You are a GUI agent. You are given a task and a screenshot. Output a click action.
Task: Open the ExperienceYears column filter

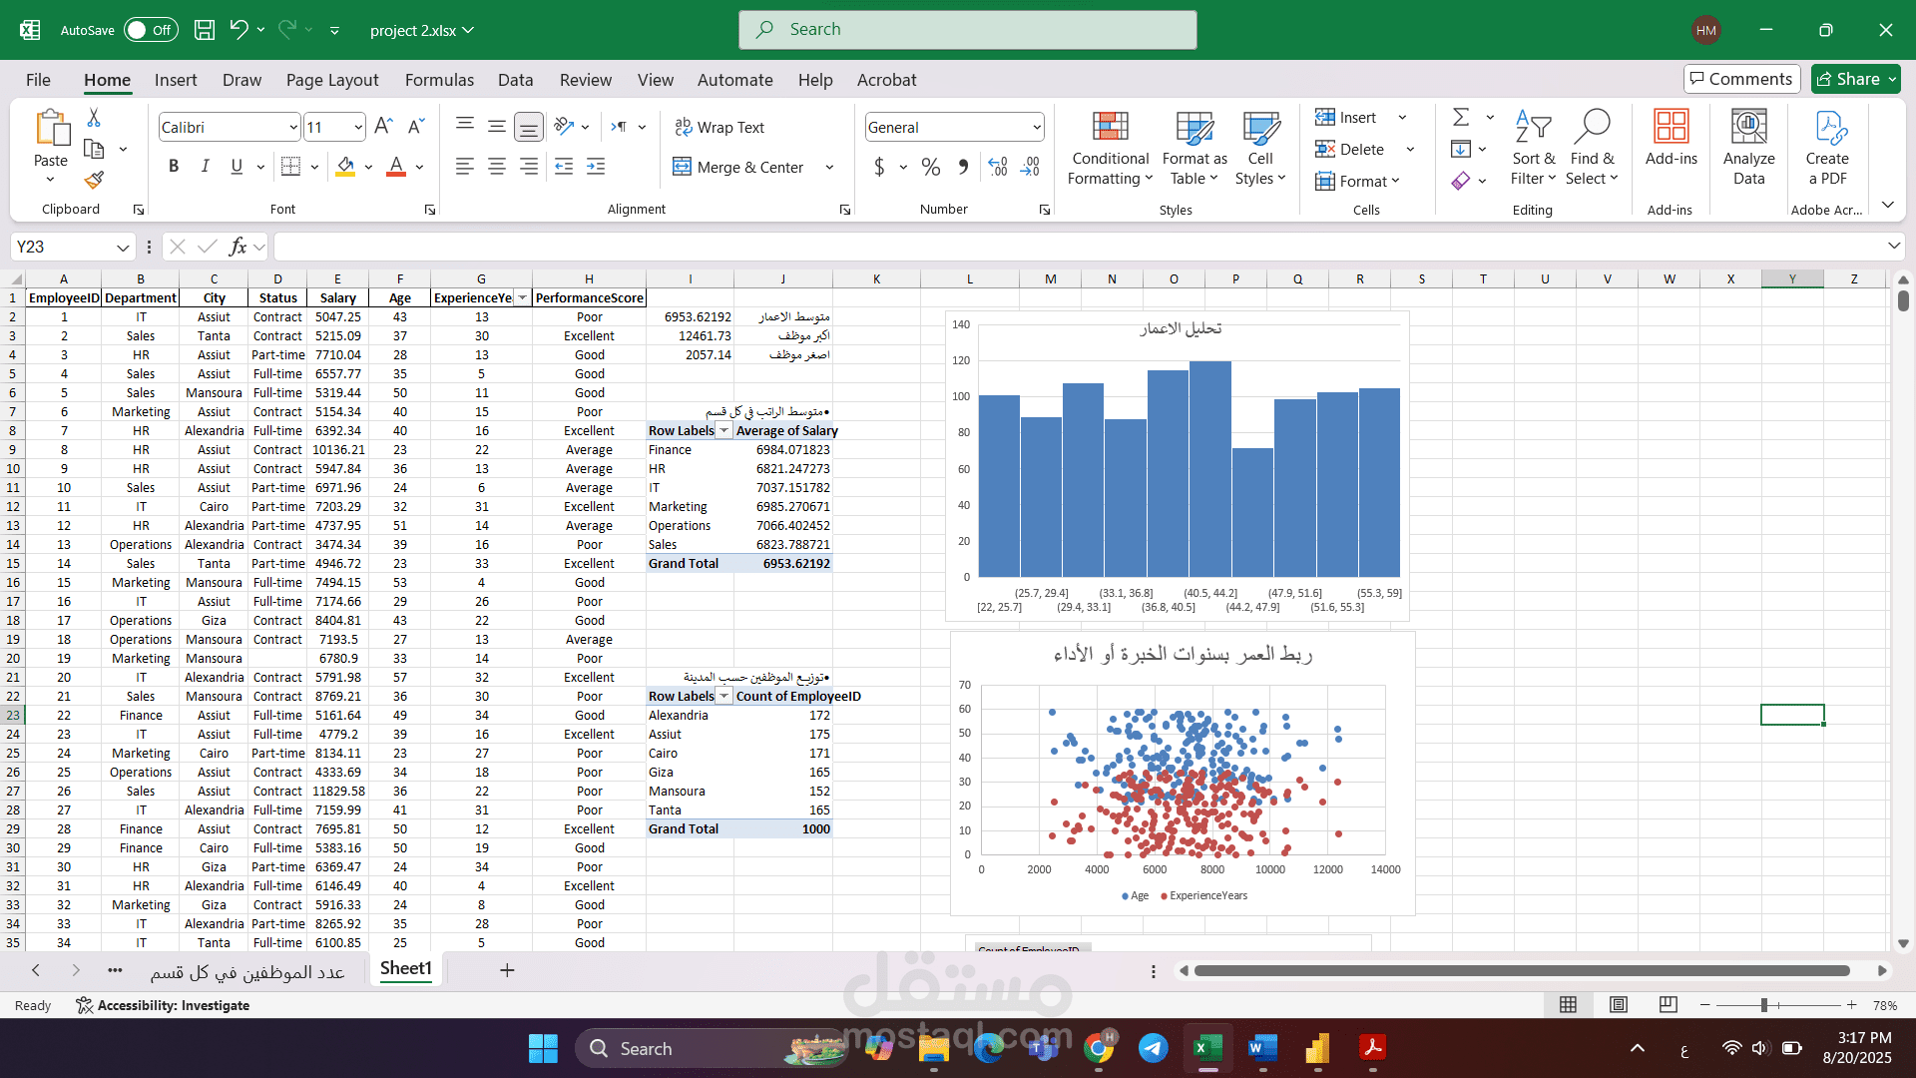click(x=522, y=297)
